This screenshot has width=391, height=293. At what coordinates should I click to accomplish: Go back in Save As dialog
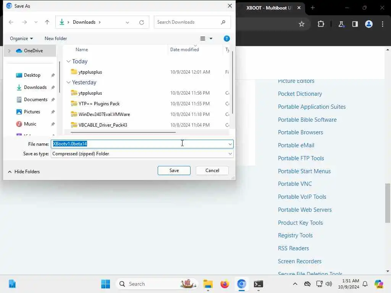click(11, 22)
